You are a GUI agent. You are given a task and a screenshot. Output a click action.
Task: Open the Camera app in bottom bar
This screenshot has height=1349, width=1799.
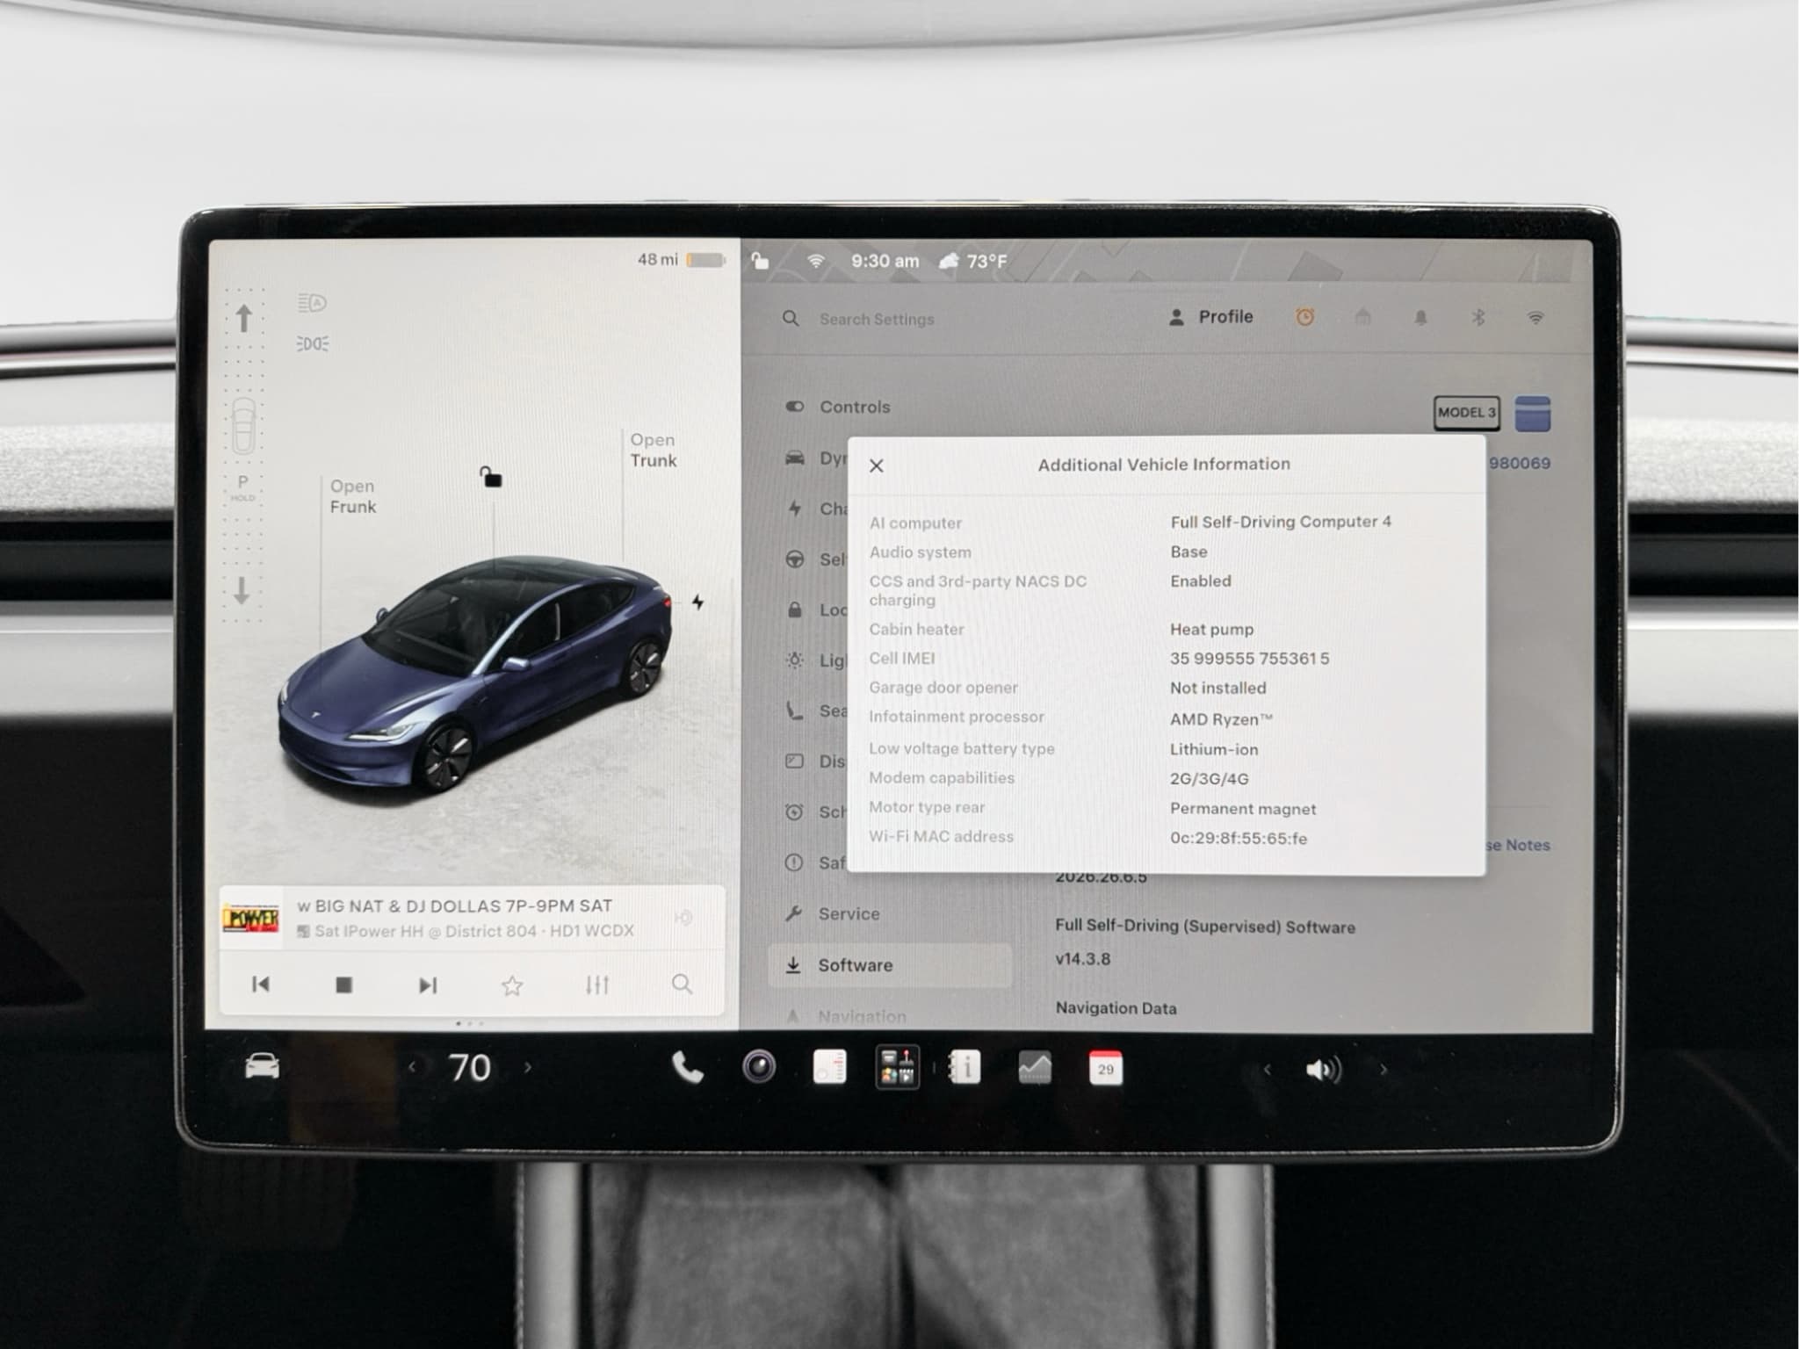pos(759,1068)
